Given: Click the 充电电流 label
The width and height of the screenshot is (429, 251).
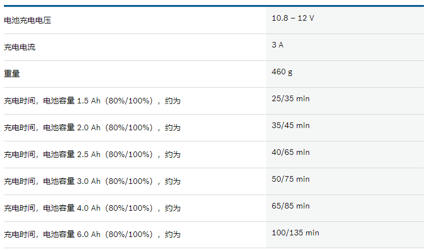Looking at the screenshot, I should [x=20, y=48].
